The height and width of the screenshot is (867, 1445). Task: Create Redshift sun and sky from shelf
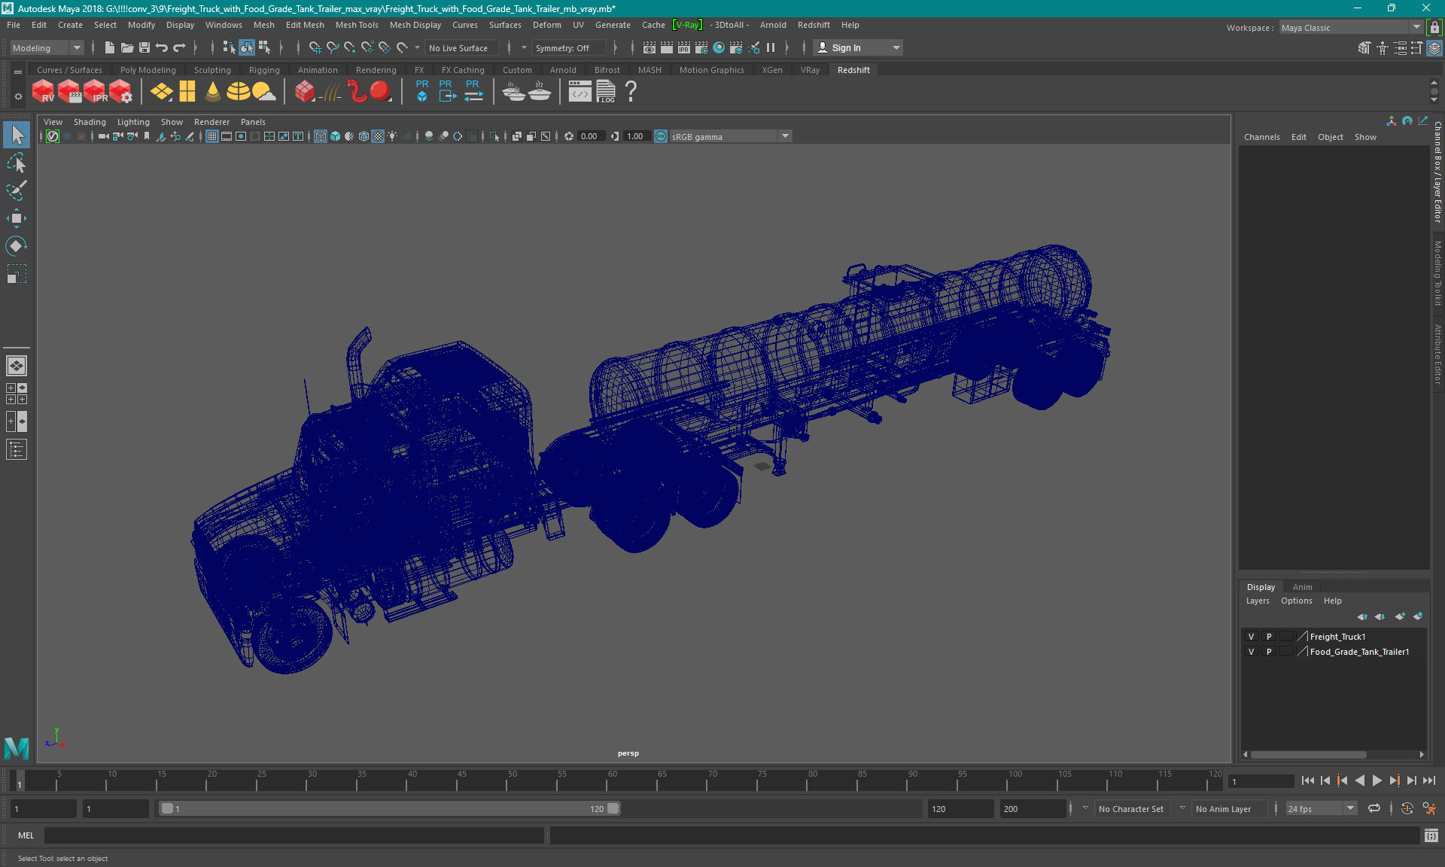[x=263, y=92]
